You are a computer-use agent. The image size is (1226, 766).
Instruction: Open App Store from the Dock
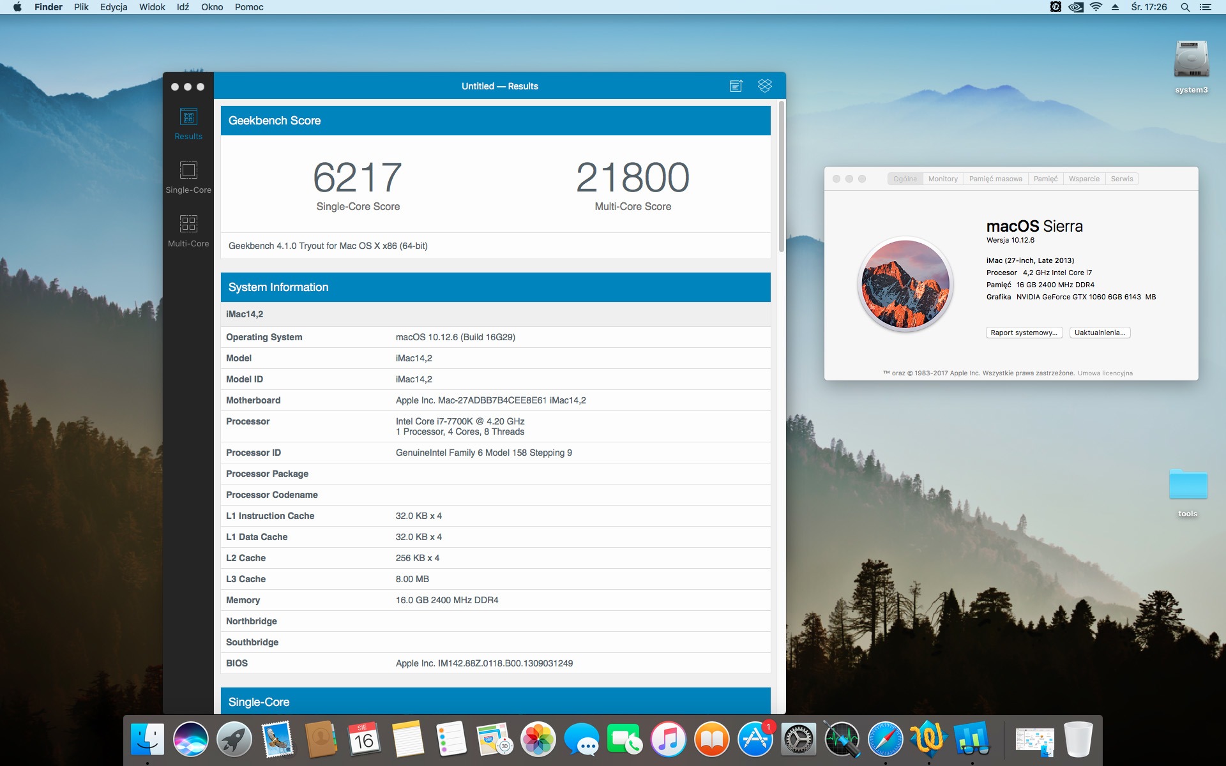(755, 739)
